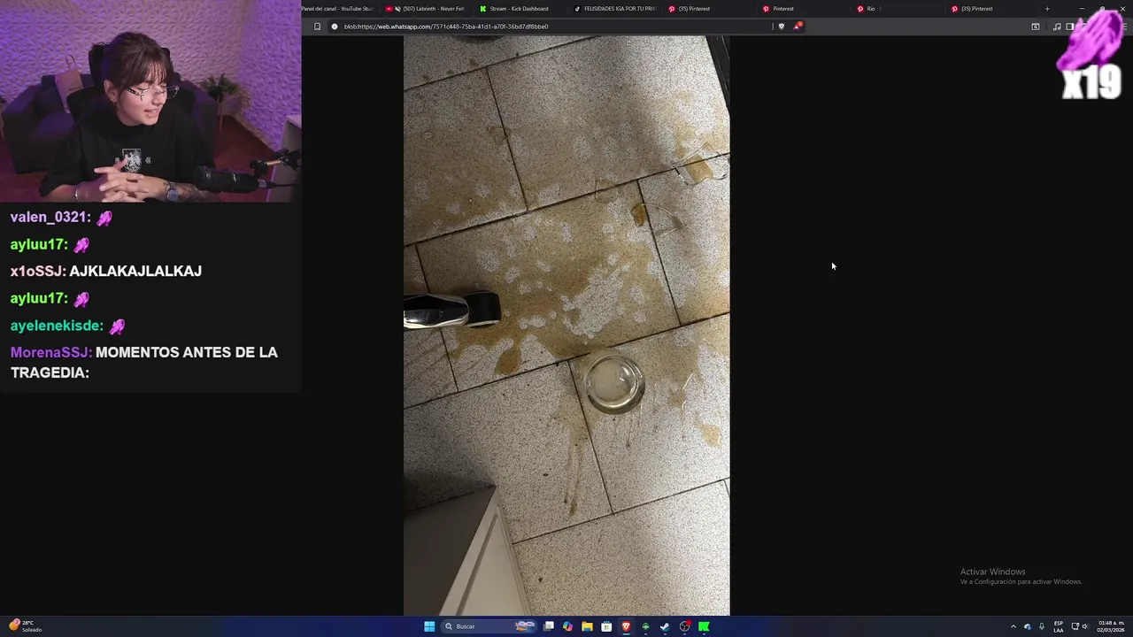The width and height of the screenshot is (1133, 637).
Task: Open the Brave Shields lion icon
Action: point(781,27)
